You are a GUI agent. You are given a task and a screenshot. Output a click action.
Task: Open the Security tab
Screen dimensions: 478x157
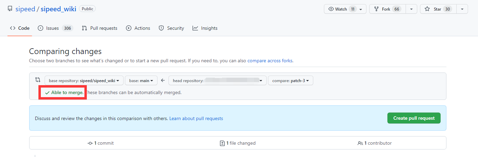pyautogui.click(x=171, y=28)
